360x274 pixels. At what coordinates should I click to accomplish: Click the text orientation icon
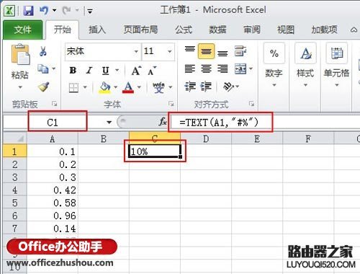228,87
